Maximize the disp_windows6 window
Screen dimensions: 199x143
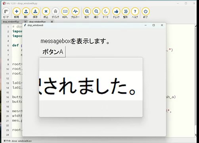click(154, 25)
